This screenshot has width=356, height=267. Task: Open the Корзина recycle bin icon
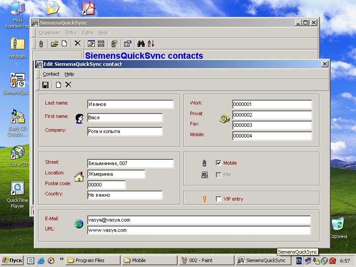click(x=338, y=228)
